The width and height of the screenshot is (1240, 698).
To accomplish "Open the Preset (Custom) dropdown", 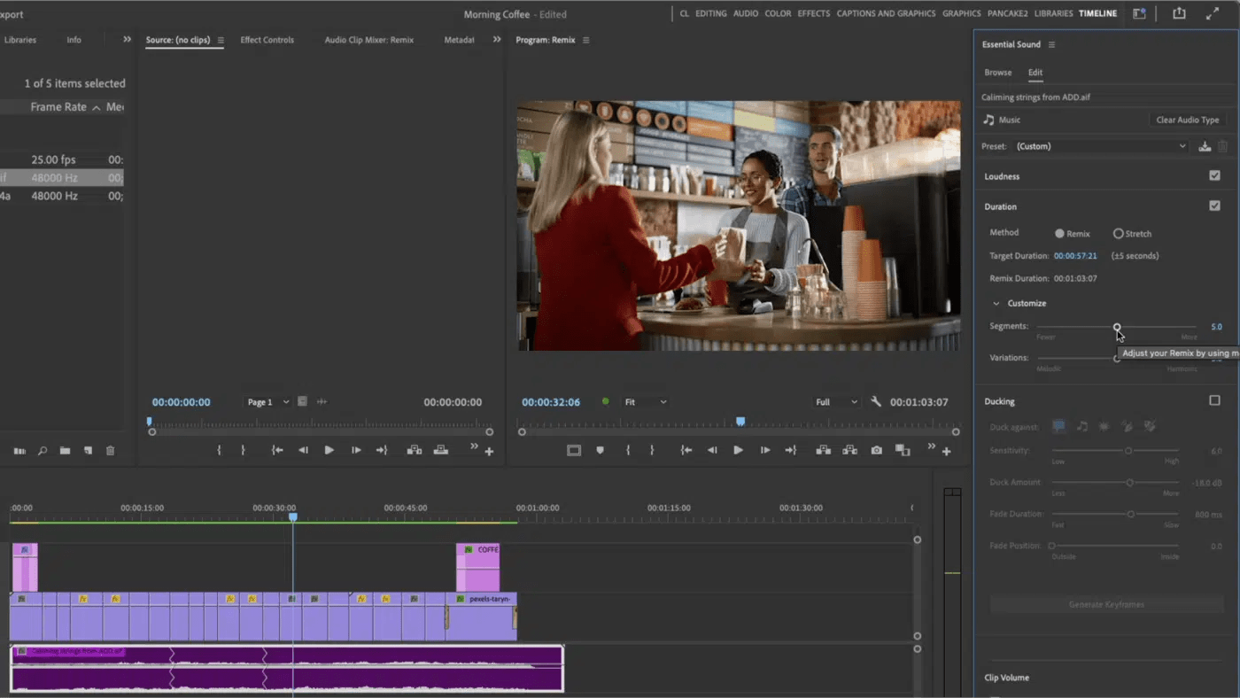I will click(x=1100, y=146).
